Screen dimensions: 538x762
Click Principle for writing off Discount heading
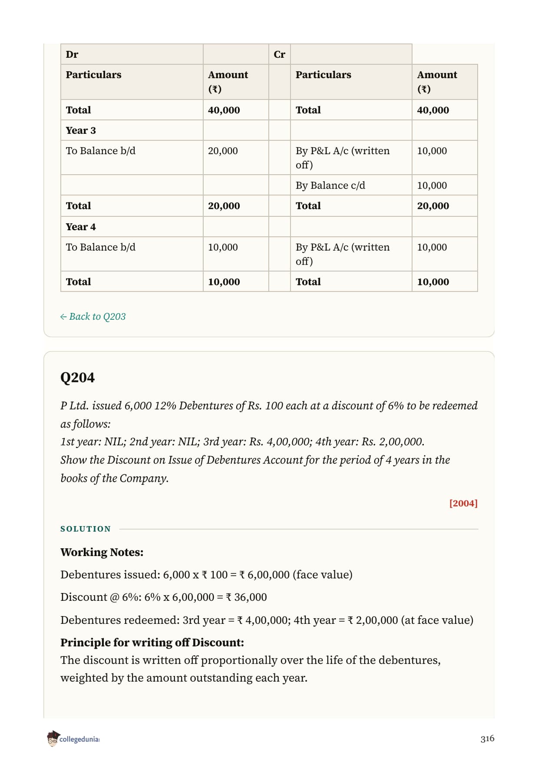(x=152, y=643)
